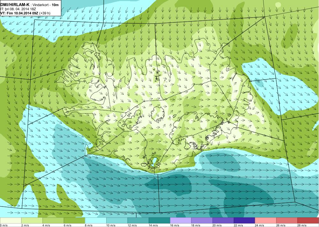Pick the green legend swatch between 6 and 8 m/s
This screenshot has width=319, height=227.
74,221
